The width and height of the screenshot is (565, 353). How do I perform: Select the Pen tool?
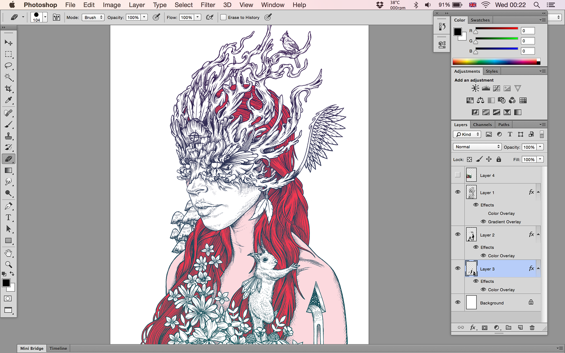pos(8,206)
